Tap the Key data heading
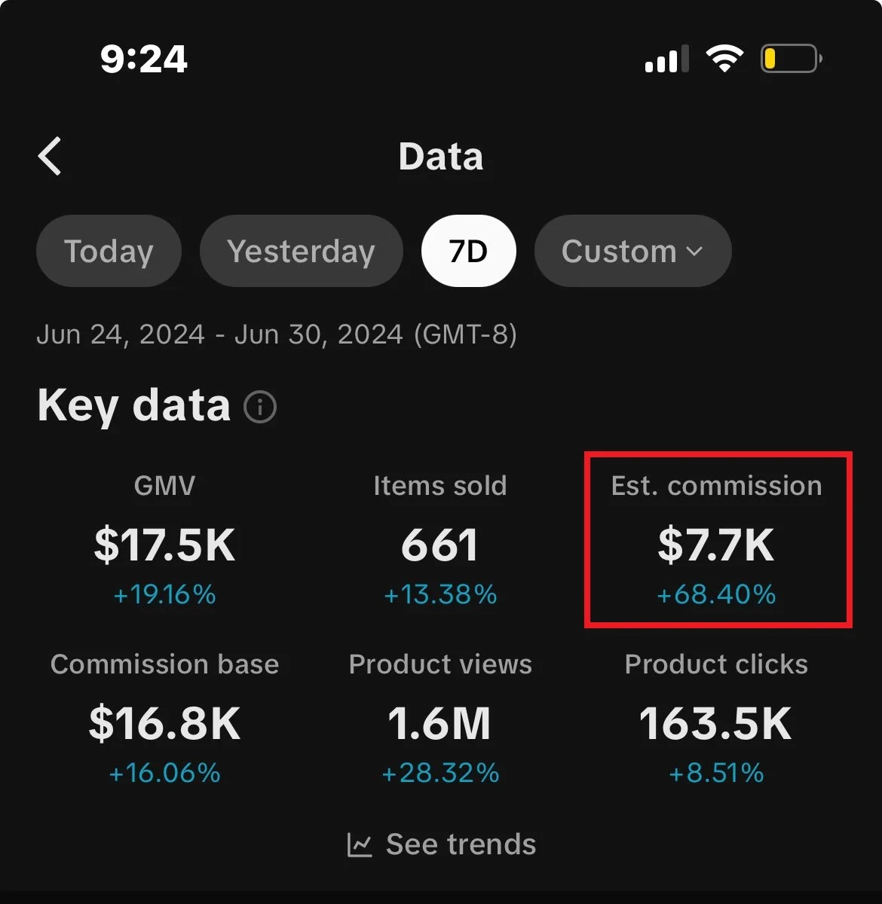882x904 pixels. [x=134, y=405]
